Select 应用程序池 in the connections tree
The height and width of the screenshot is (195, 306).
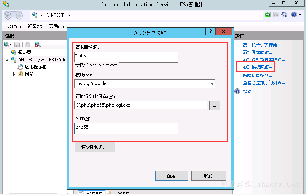click(35, 67)
